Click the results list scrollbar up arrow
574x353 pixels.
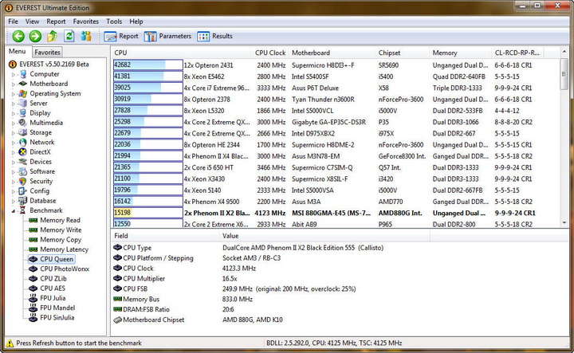[564, 53]
